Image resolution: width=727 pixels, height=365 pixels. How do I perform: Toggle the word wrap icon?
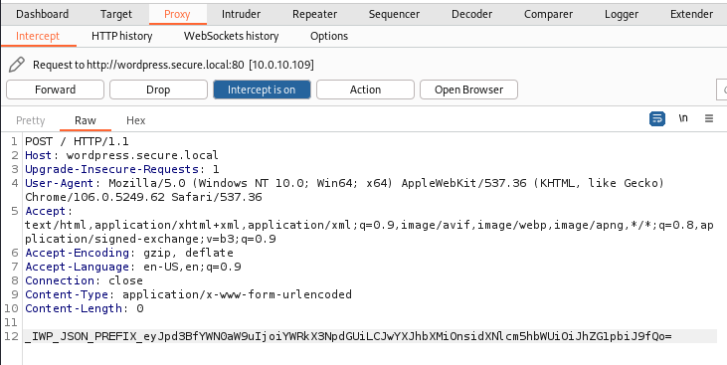pos(657,118)
